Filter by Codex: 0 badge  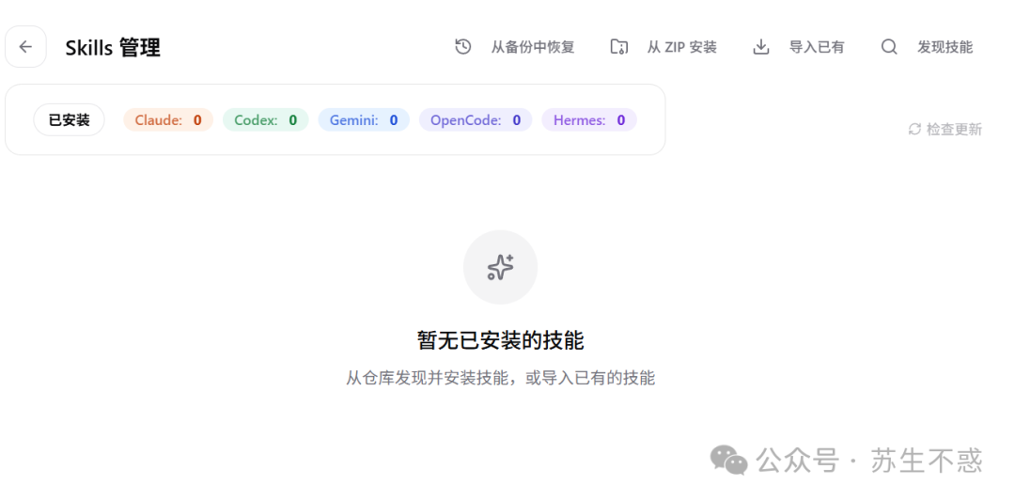[265, 119]
